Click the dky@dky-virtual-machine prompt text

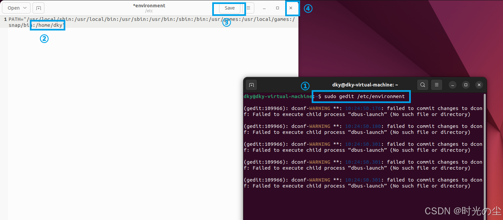pos(278,96)
